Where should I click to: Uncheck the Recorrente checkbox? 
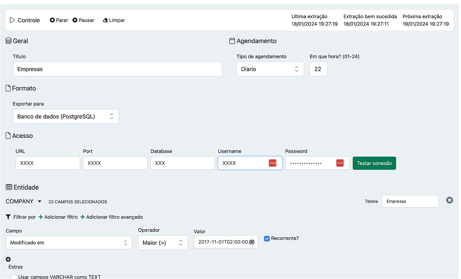pos(267,238)
